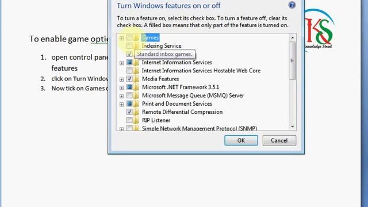Click 'click on Turn Windo' step in document

pyautogui.click(x=79, y=79)
